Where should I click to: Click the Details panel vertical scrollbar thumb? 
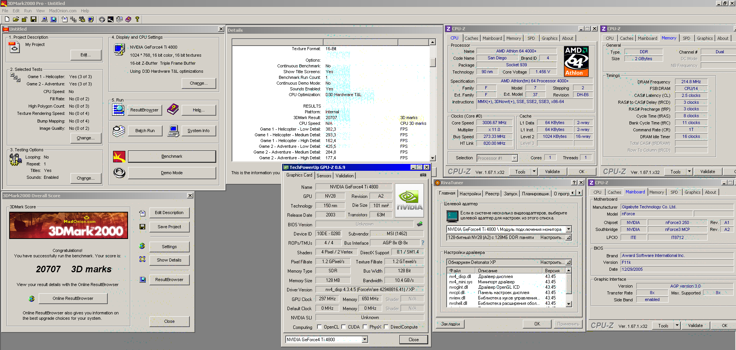click(432, 62)
